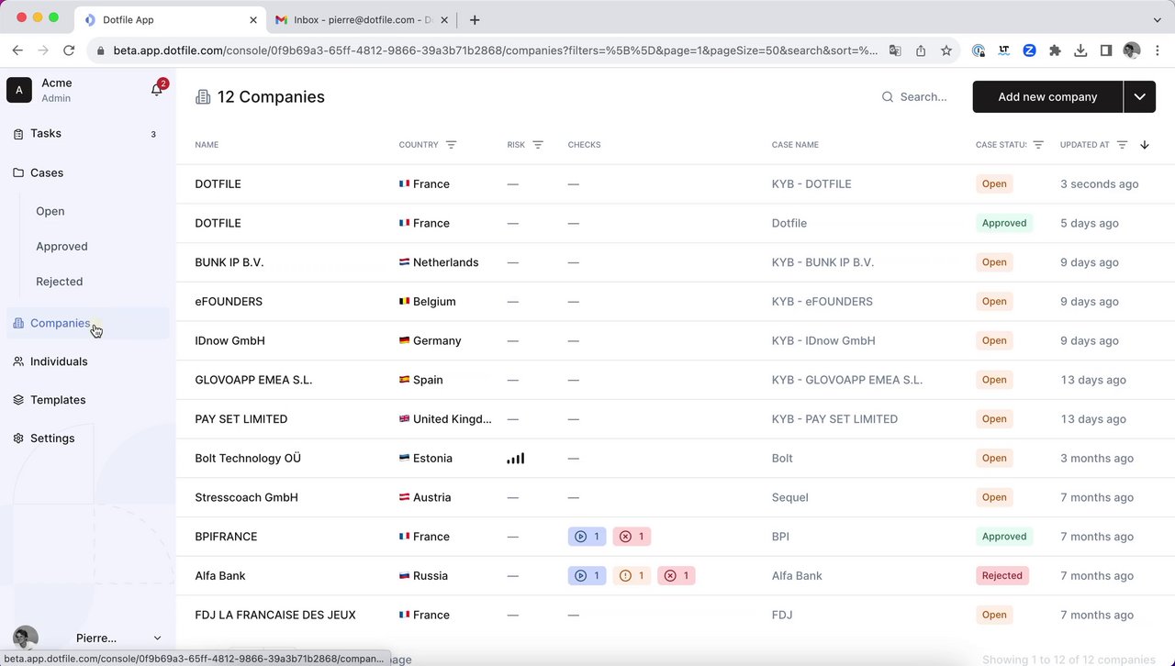Filter the Risk column
1175x666 pixels.
pyautogui.click(x=538, y=145)
